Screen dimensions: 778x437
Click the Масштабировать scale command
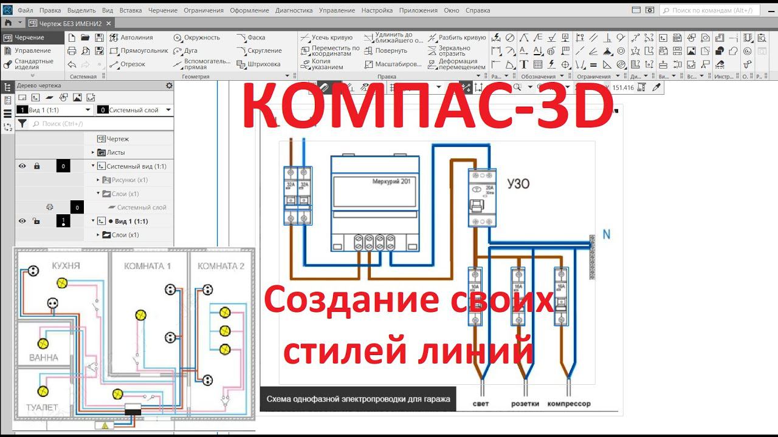point(393,64)
